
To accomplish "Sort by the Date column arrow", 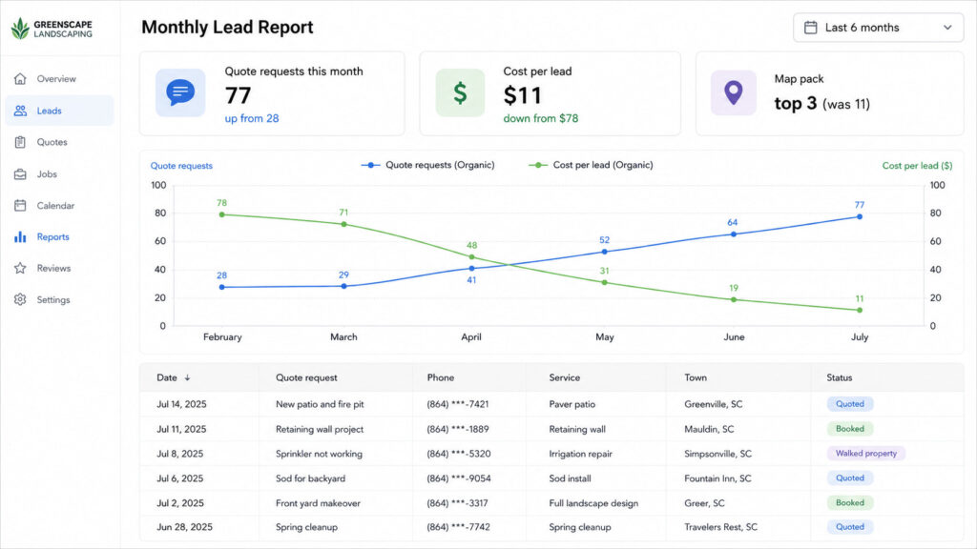I will pos(187,377).
